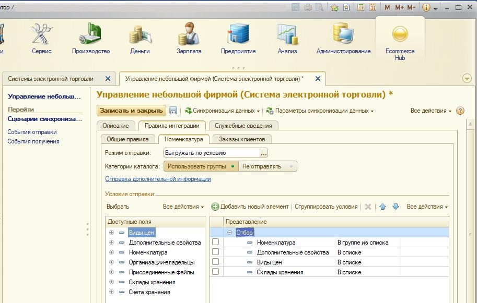
Task: Move condition up with the blue arrow
Action: [382, 207]
